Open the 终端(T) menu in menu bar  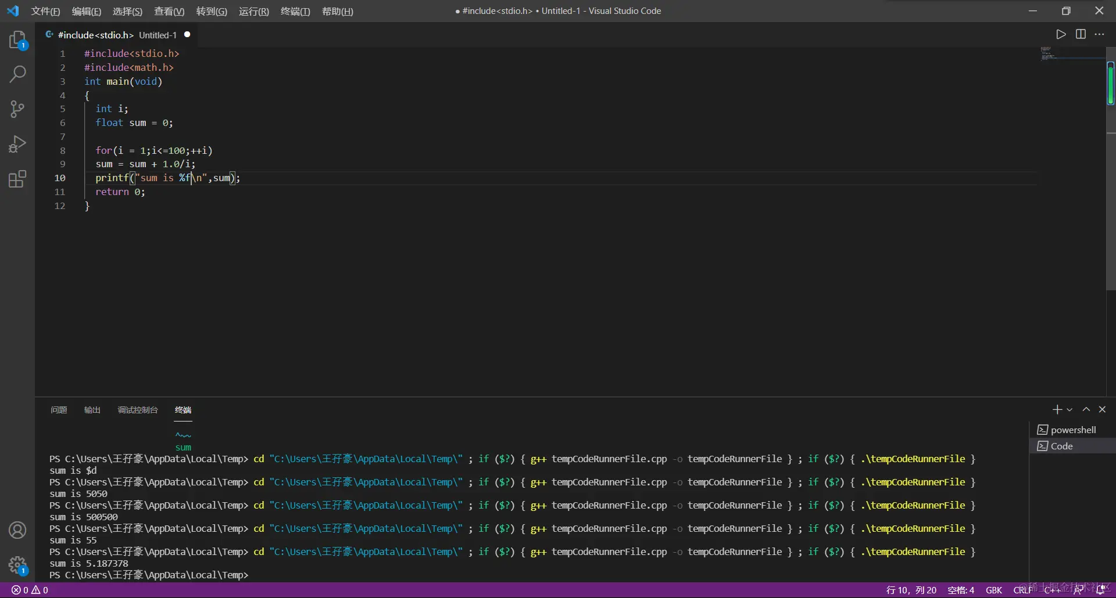point(295,11)
